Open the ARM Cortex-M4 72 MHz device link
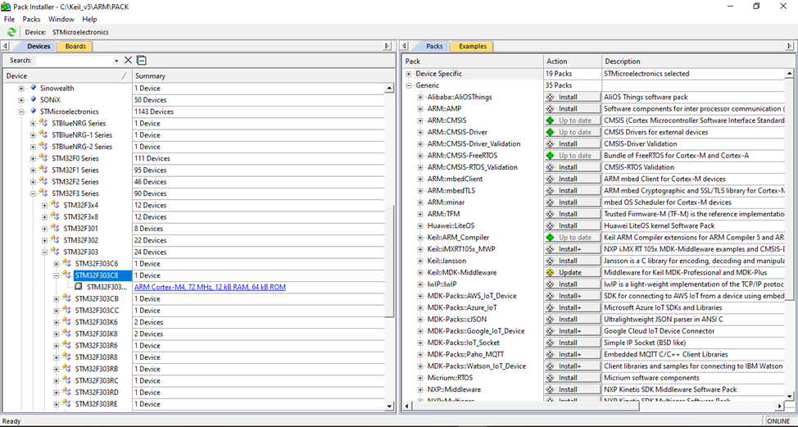798x427 pixels. click(x=210, y=287)
